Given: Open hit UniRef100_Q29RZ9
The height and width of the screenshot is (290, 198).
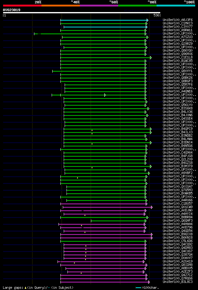Looking at the screenshot, I should point(178,44).
